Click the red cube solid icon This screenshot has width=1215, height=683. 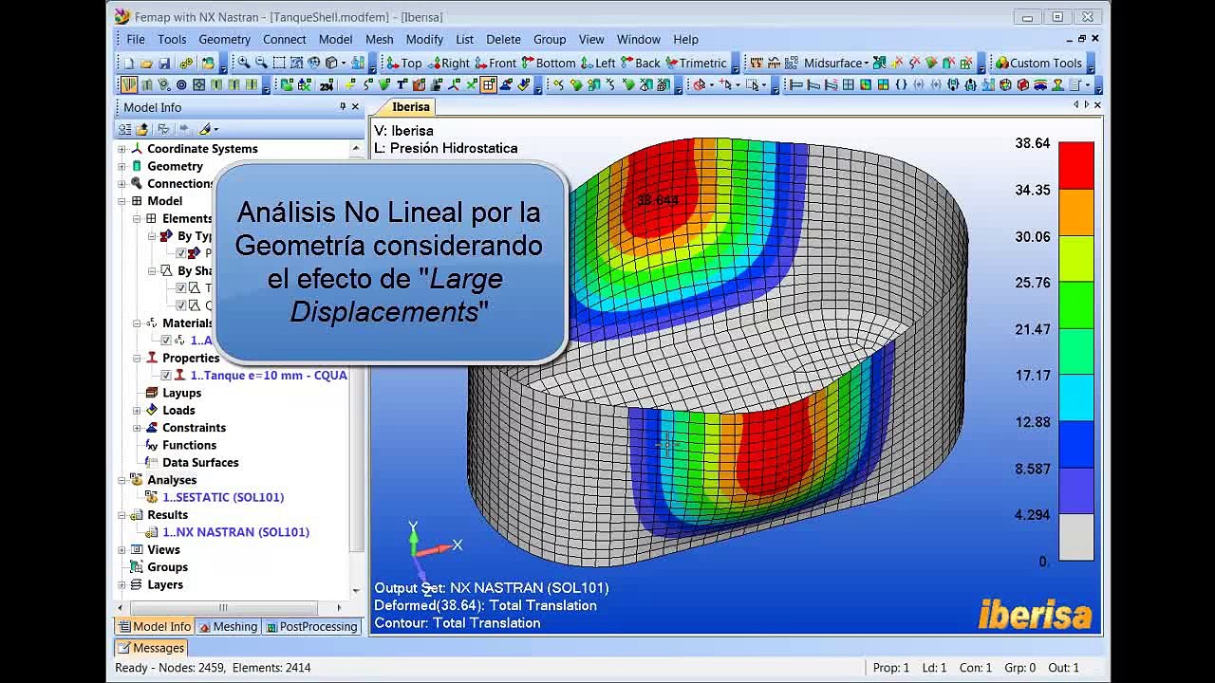pos(1022,84)
